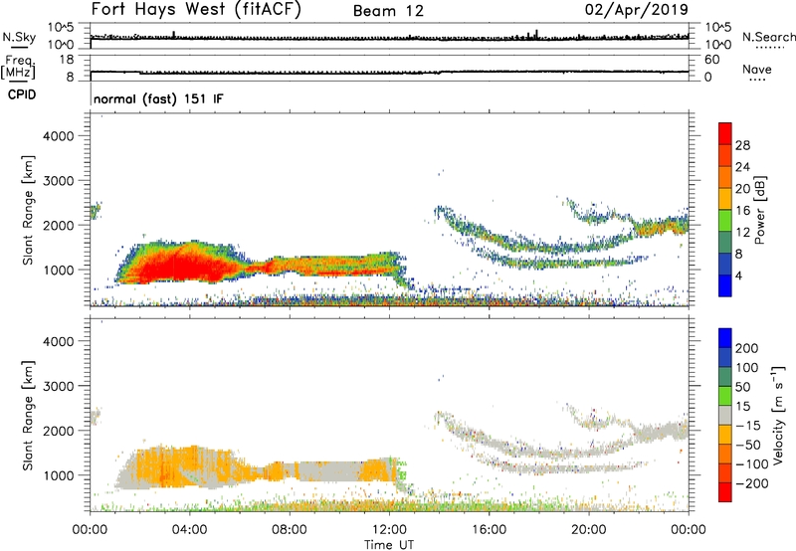Click the "Velocity [m s-1]" colorbar title
Screen dimensions: 796x551
tap(778, 415)
